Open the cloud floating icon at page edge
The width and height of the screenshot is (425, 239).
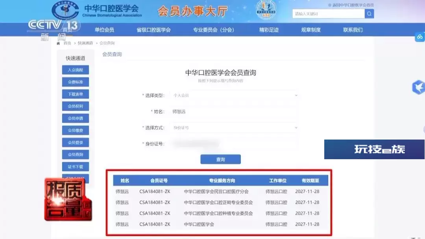(419, 37)
